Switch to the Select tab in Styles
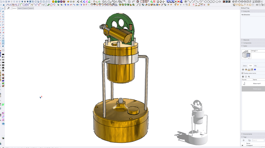The image size is (265, 148). tap(245, 65)
